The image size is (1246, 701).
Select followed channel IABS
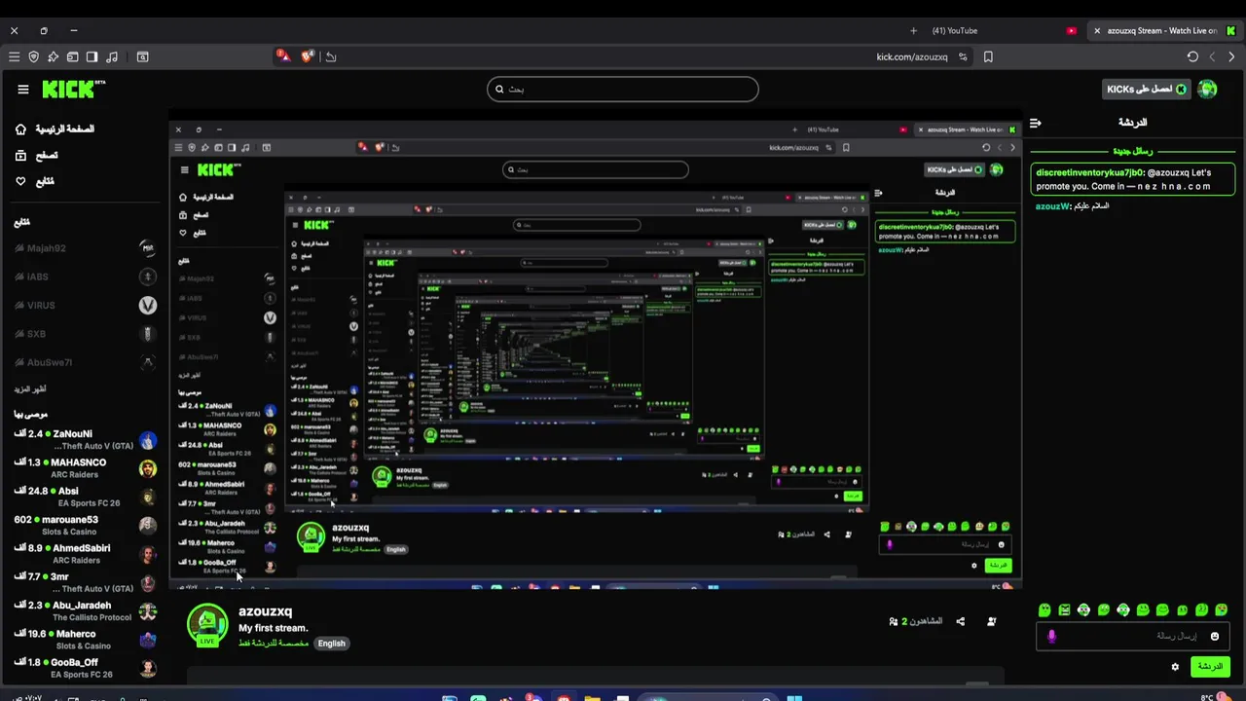click(86, 277)
